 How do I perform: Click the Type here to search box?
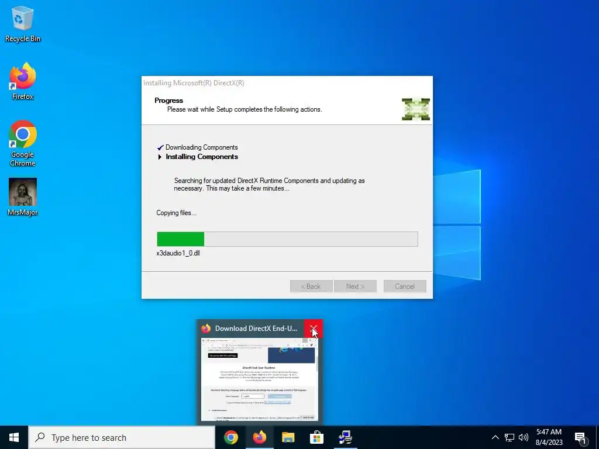click(x=122, y=437)
